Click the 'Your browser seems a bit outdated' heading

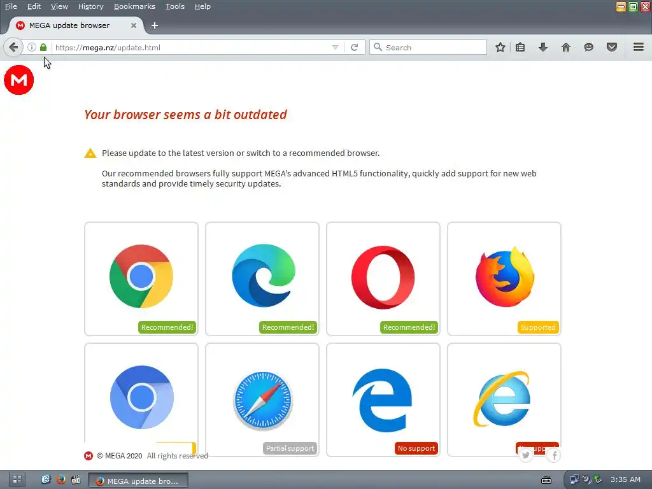pyautogui.click(x=185, y=115)
